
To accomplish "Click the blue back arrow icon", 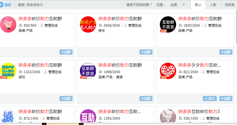I will click(1, 5).
